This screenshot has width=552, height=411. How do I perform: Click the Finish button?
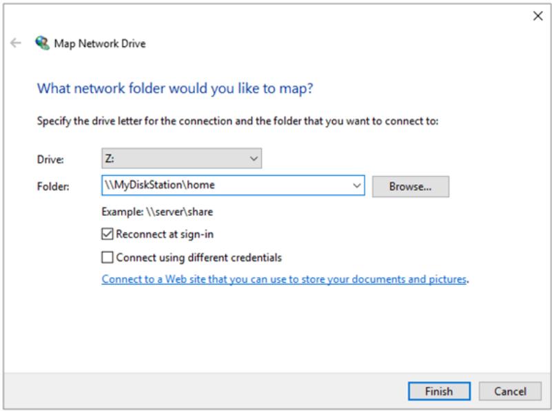click(x=439, y=391)
